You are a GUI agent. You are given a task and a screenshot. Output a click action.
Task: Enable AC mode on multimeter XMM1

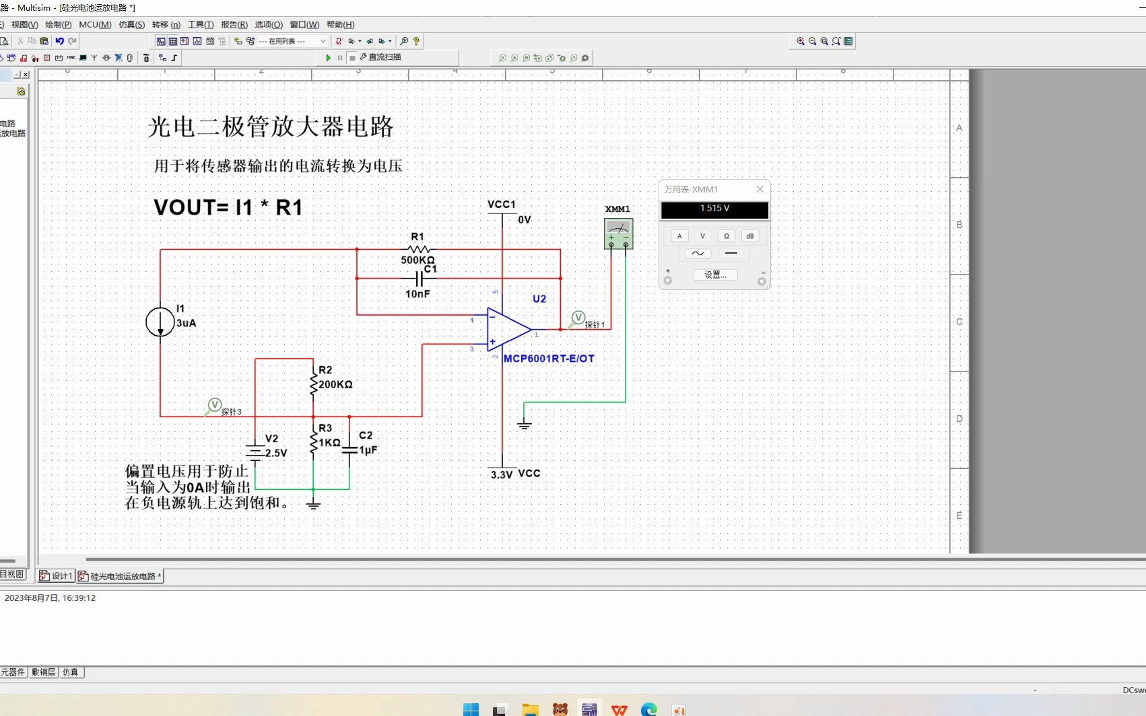(x=697, y=253)
